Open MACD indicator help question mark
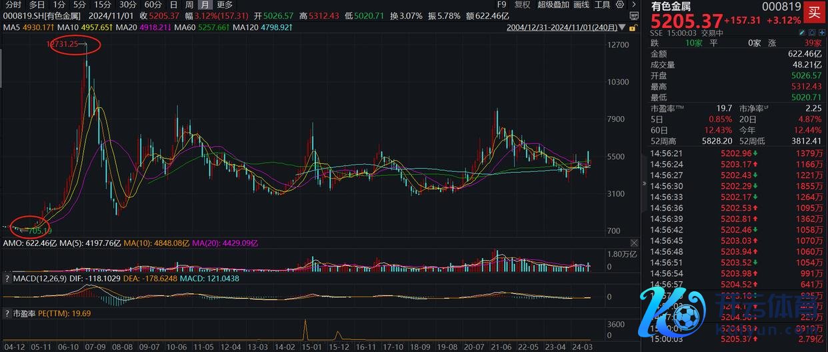This screenshot has height=352, width=828. tap(7, 277)
